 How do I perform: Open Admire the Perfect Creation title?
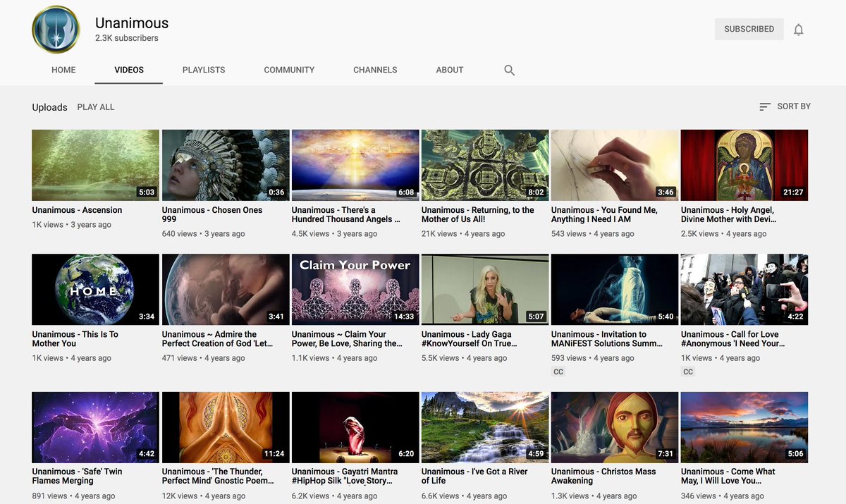coord(217,339)
